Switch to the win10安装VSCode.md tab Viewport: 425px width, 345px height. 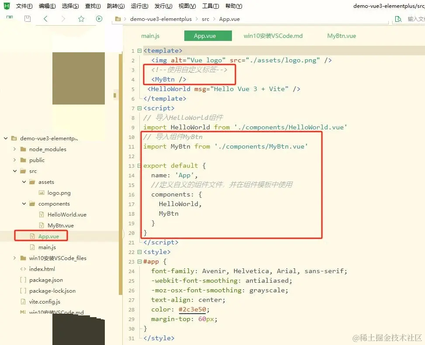pyautogui.click(x=273, y=36)
